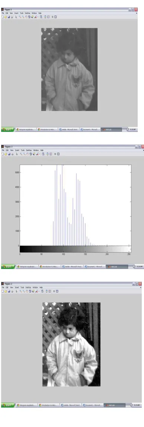Screen dimensions: 144x427
Task: Click the low-contrast girl image in Figure 1
Action: pos(69,69)
